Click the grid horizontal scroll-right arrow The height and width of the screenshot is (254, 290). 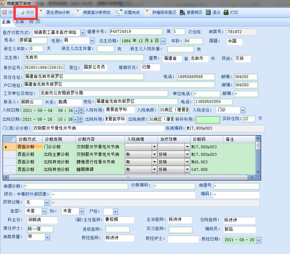[x=252, y=178]
